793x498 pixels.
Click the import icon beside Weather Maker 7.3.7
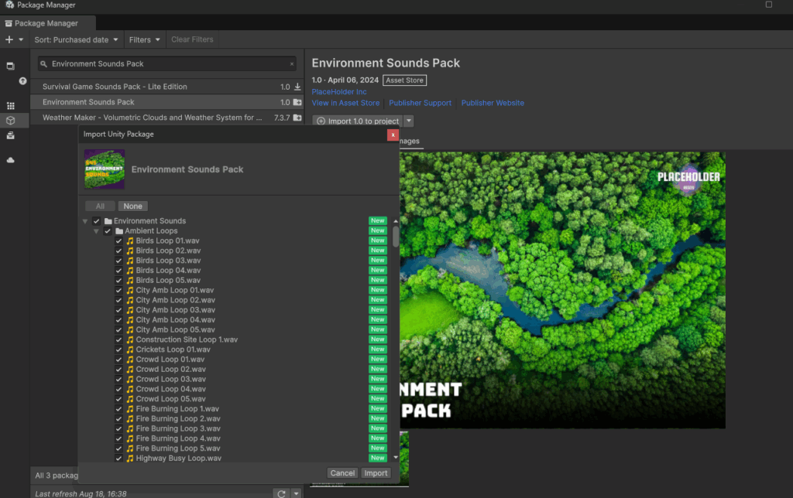(297, 118)
